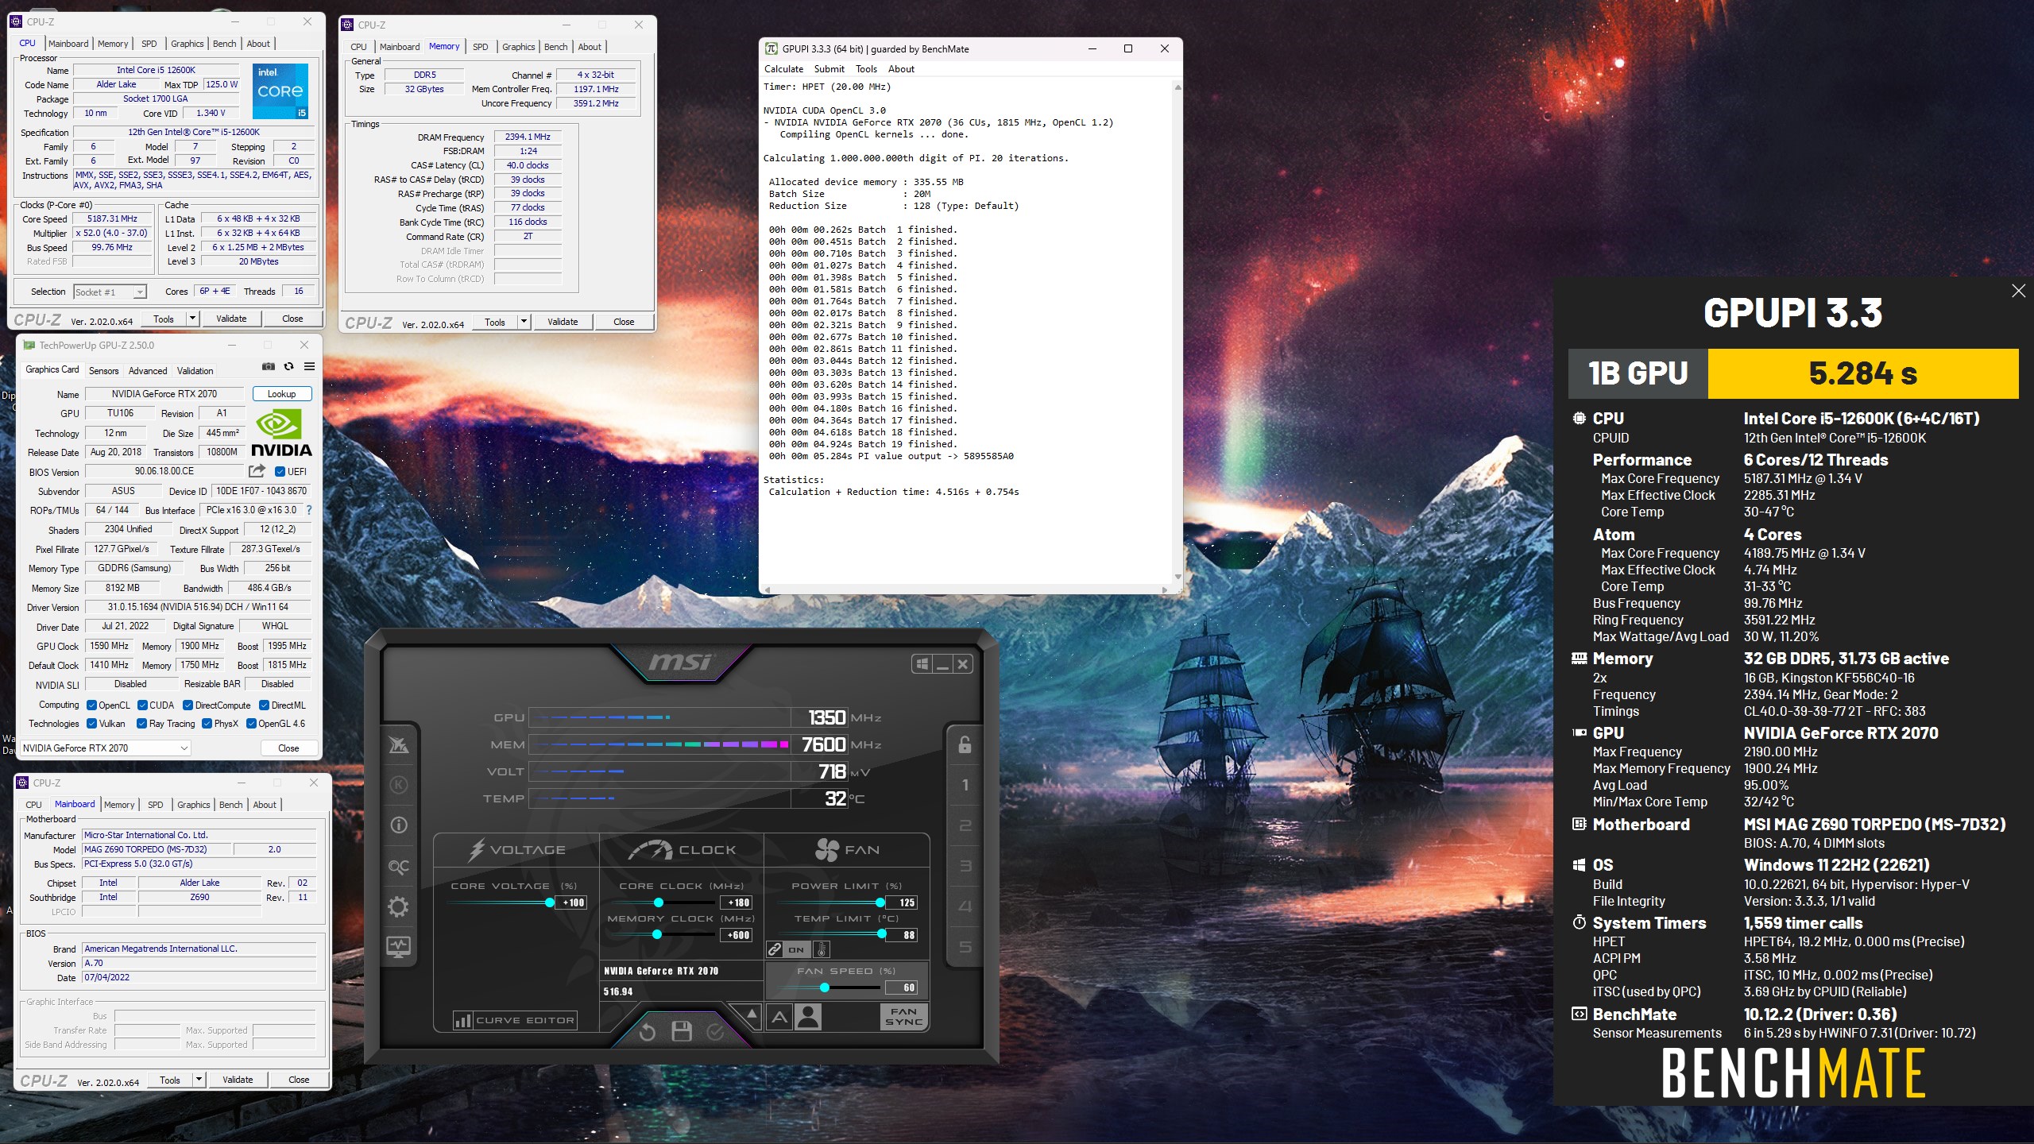Switch to the Sensors tab in GPU-Z
This screenshot has width=2034, height=1144.
coord(103,371)
